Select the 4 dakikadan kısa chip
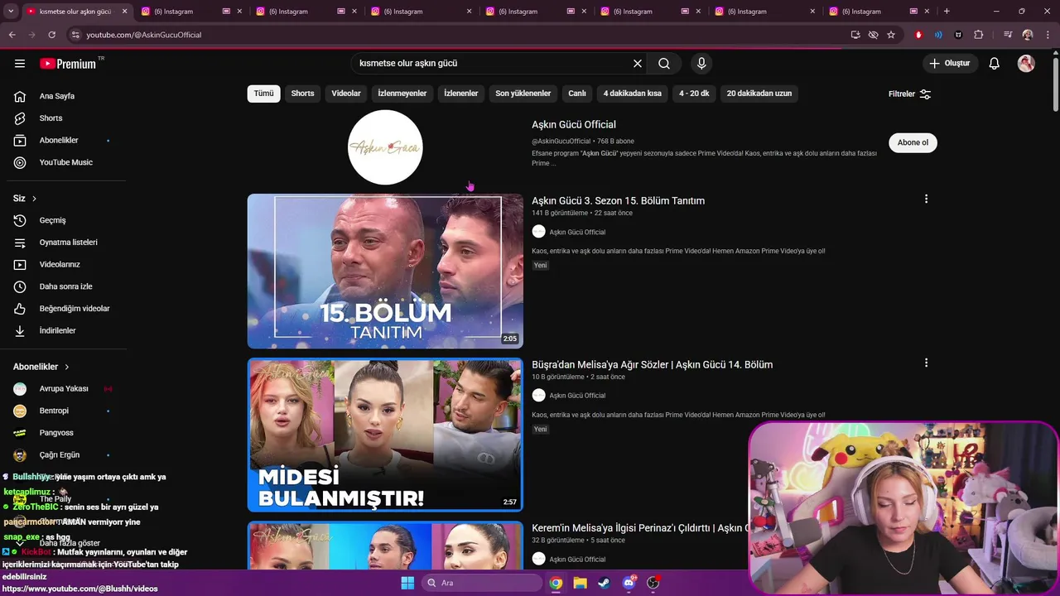 (x=633, y=94)
